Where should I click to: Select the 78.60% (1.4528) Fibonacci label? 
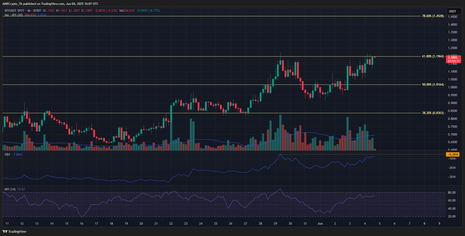[x=433, y=16]
